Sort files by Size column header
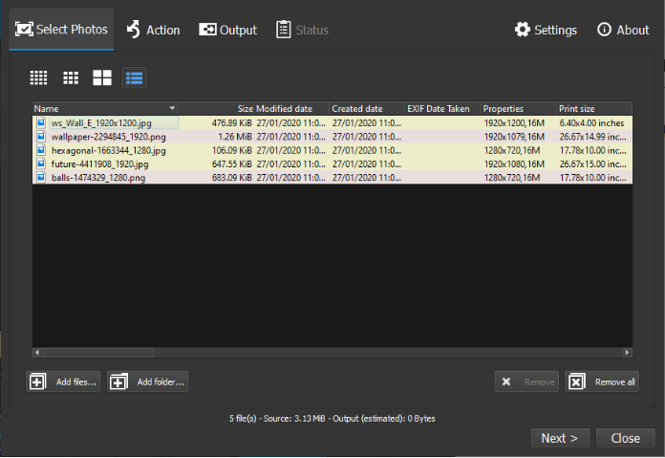 click(245, 109)
